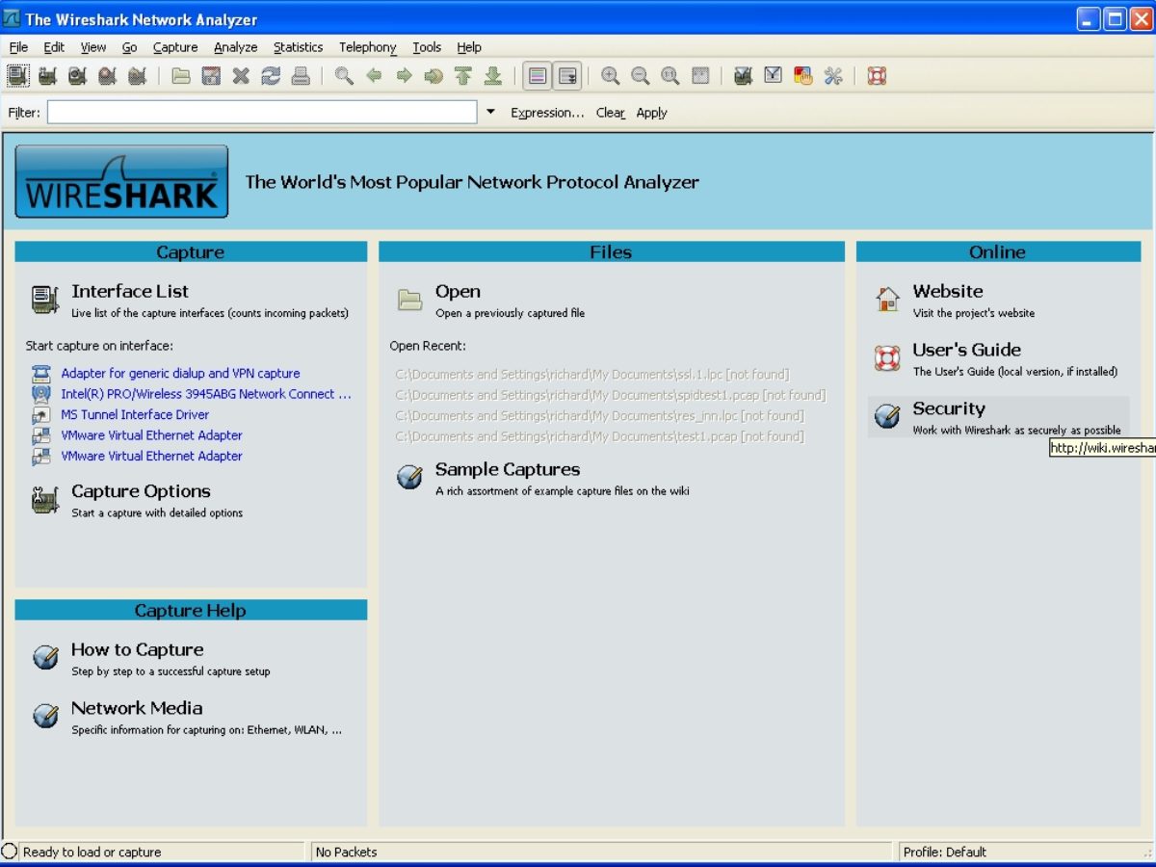Open the Statistics menu
Screen dimensions: 1156x867
coord(299,47)
